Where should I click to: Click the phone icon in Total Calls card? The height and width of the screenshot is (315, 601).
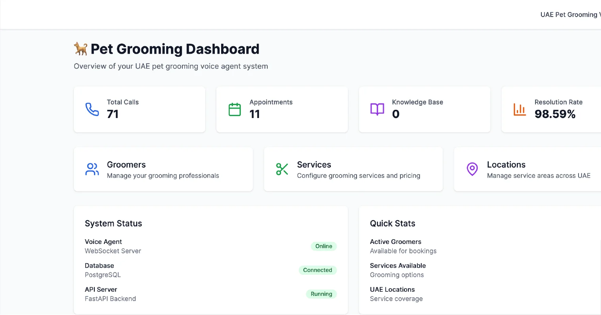coord(92,109)
